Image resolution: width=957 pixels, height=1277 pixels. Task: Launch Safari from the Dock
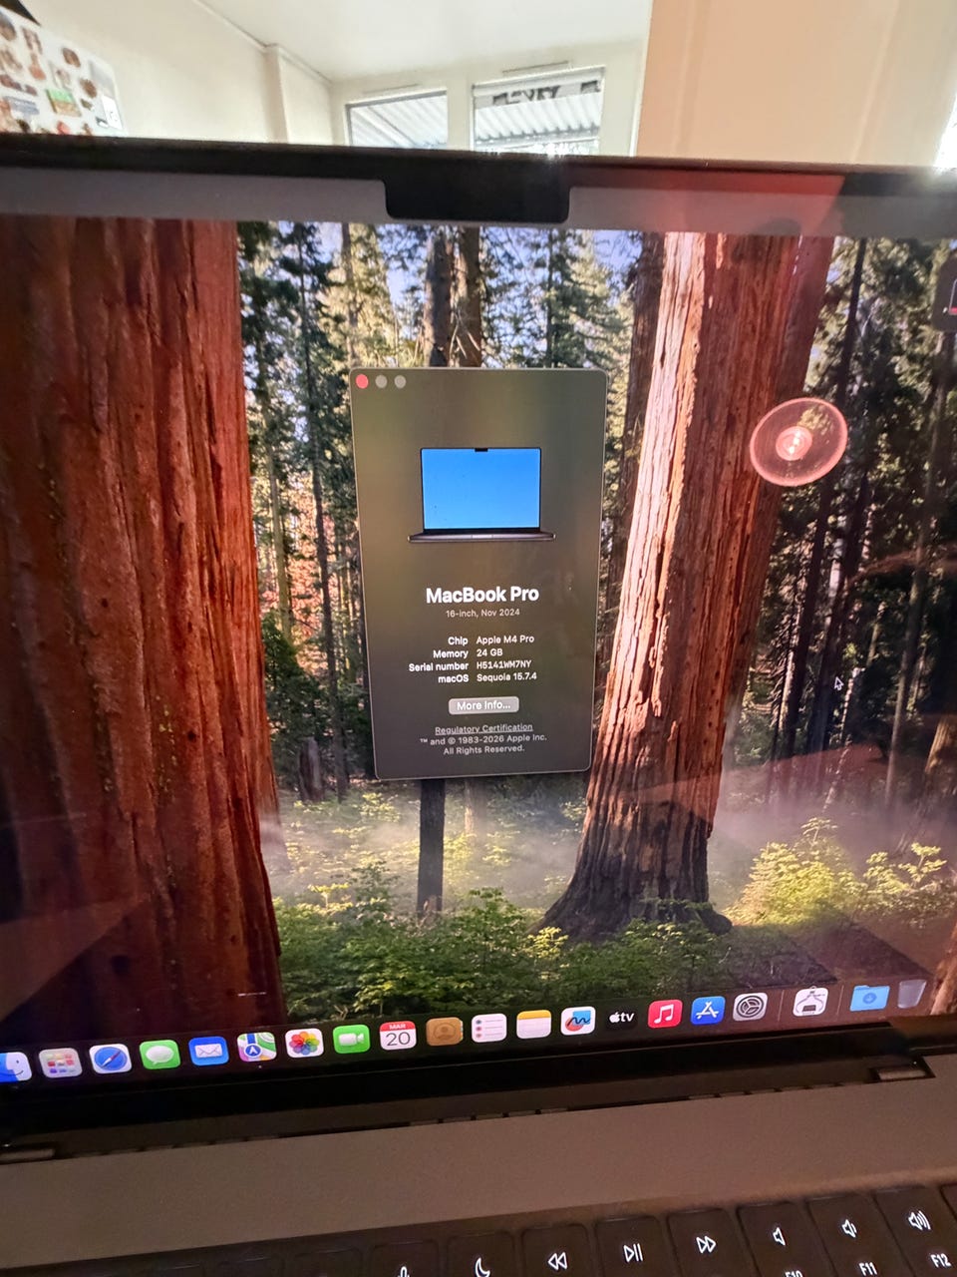(x=110, y=1059)
